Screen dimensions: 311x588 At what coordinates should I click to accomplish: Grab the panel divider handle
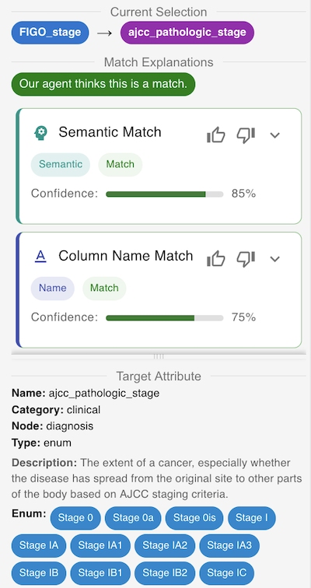159,357
